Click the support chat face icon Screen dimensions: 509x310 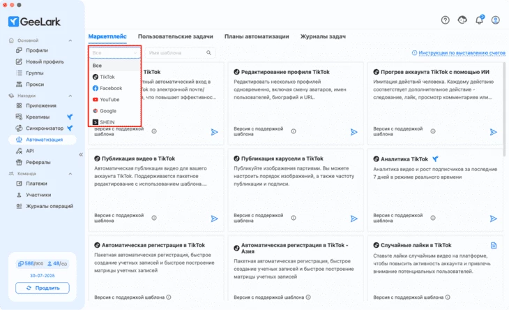pos(462,20)
